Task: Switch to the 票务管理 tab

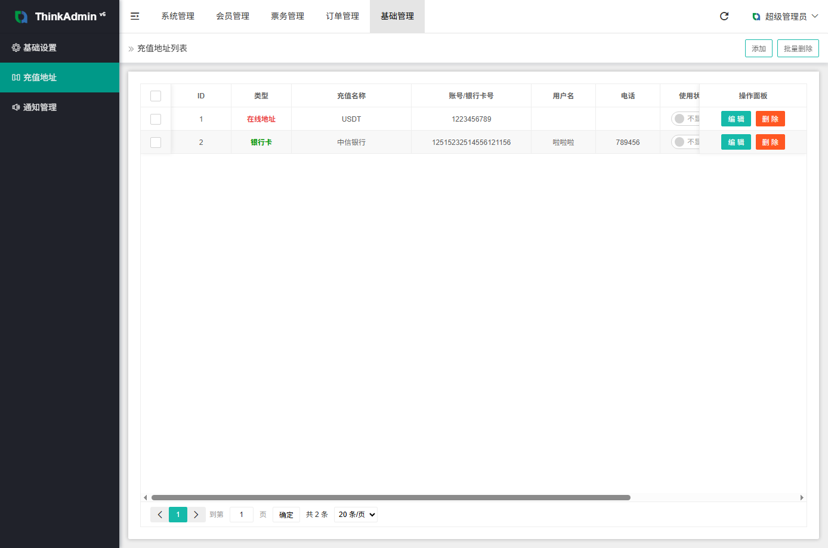Action: point(288,16)
